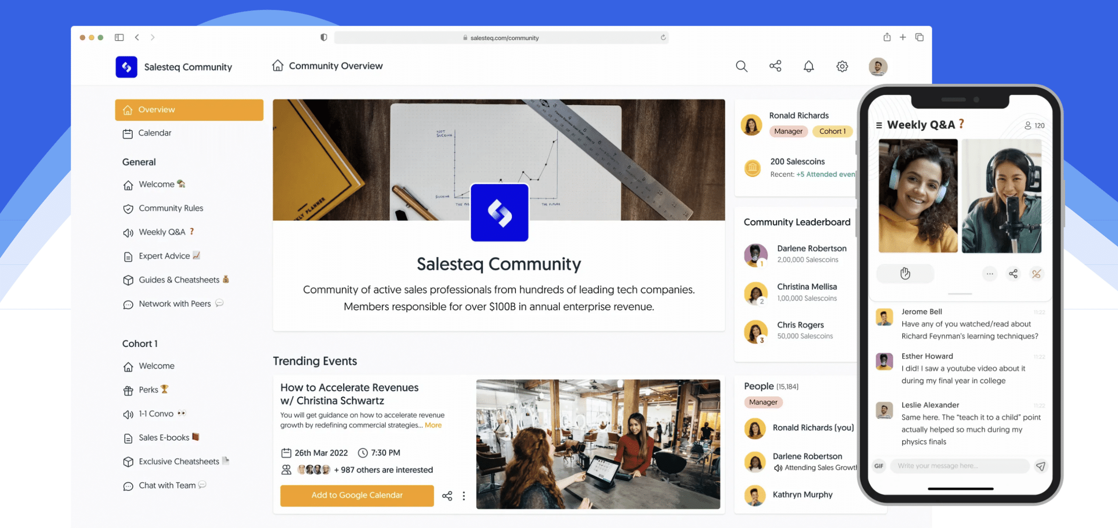The width and height of the screenshot is (1118, 528).
Task: Click Community Overview home icon in header
Action: coord(278,65)
